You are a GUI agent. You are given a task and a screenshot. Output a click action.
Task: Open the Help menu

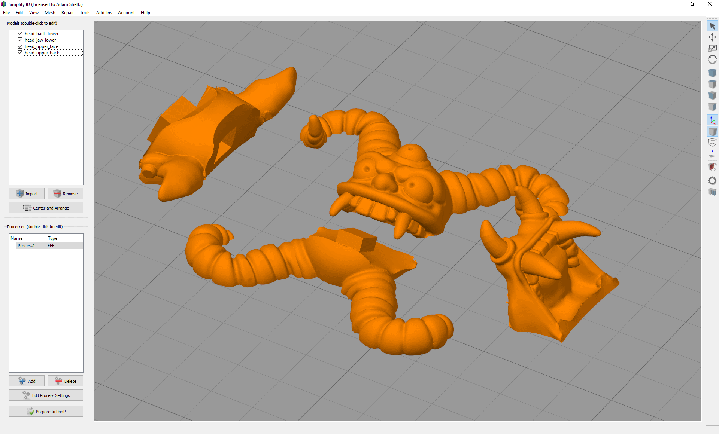coord(145,13)
